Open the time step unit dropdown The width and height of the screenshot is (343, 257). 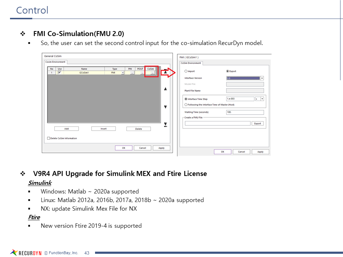(x=262, y=99)
